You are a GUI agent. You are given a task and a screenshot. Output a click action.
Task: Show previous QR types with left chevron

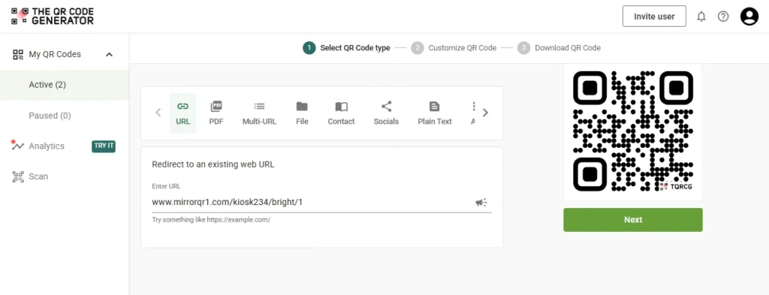click(158, 112)
